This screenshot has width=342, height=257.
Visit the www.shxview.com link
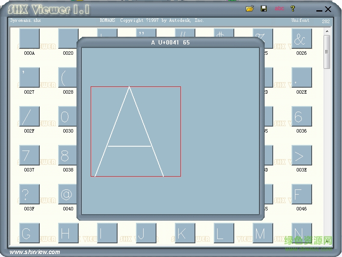pyautogui.click(x=35, y=252)
